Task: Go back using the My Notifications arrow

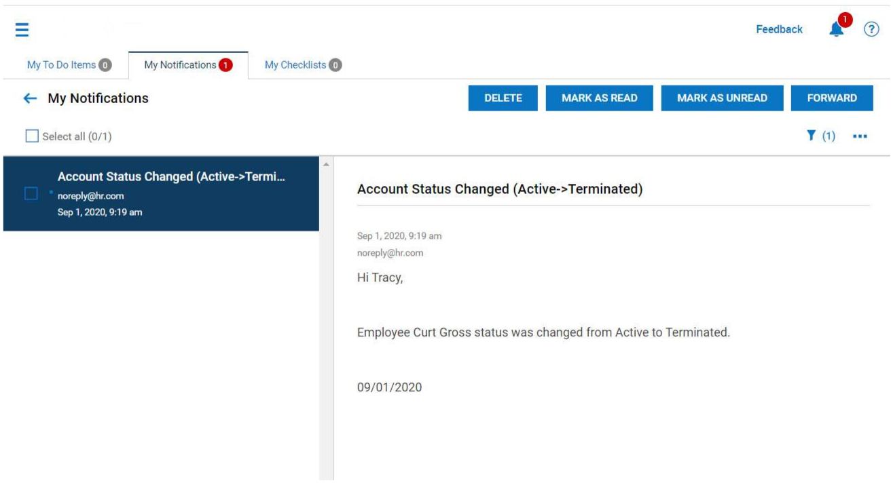Action: [x=30, y=98]
